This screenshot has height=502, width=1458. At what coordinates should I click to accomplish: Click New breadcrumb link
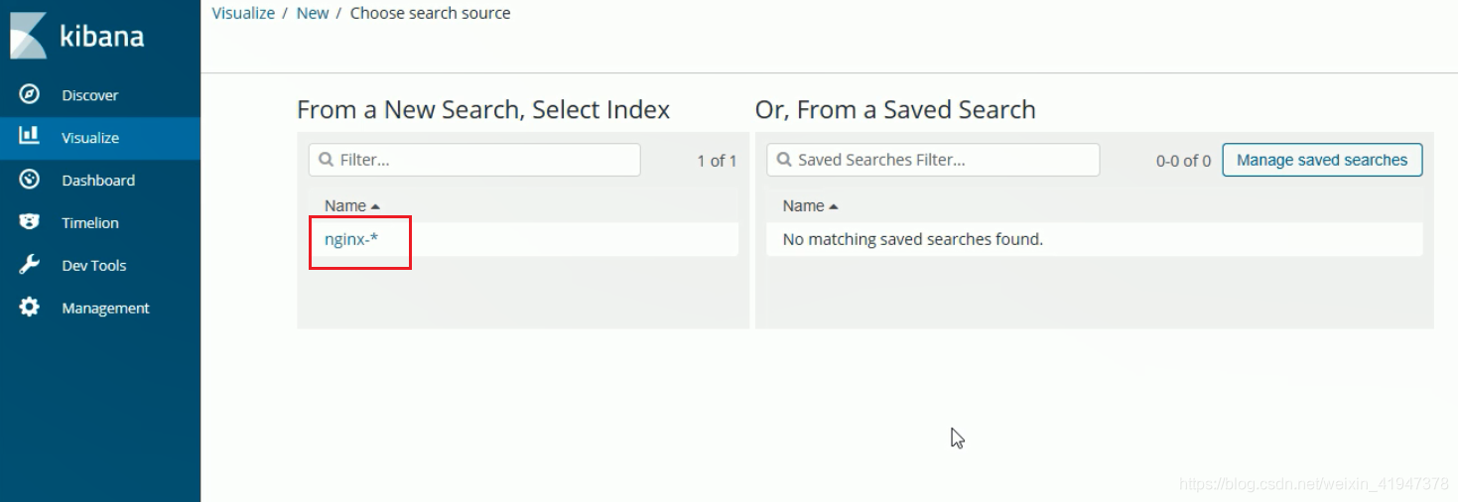313,13
